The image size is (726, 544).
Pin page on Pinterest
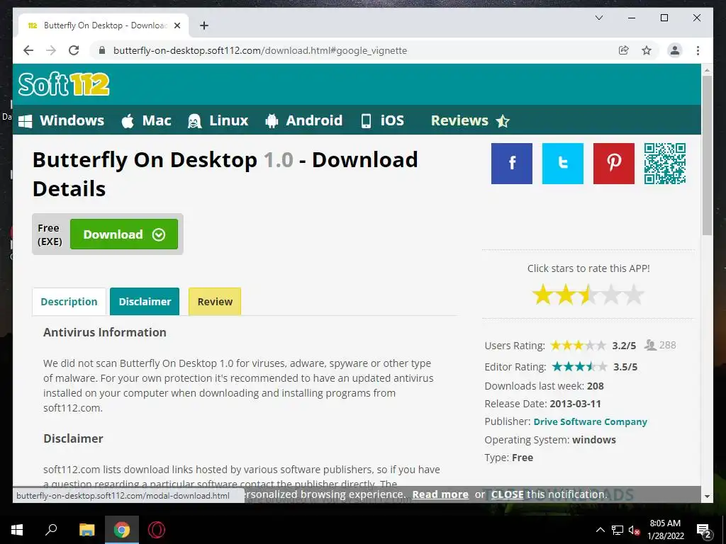[x=613, y=164]
